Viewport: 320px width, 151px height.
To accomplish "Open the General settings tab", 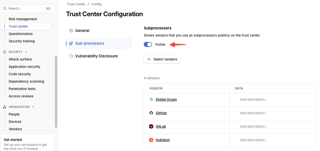I will point(99,31).
